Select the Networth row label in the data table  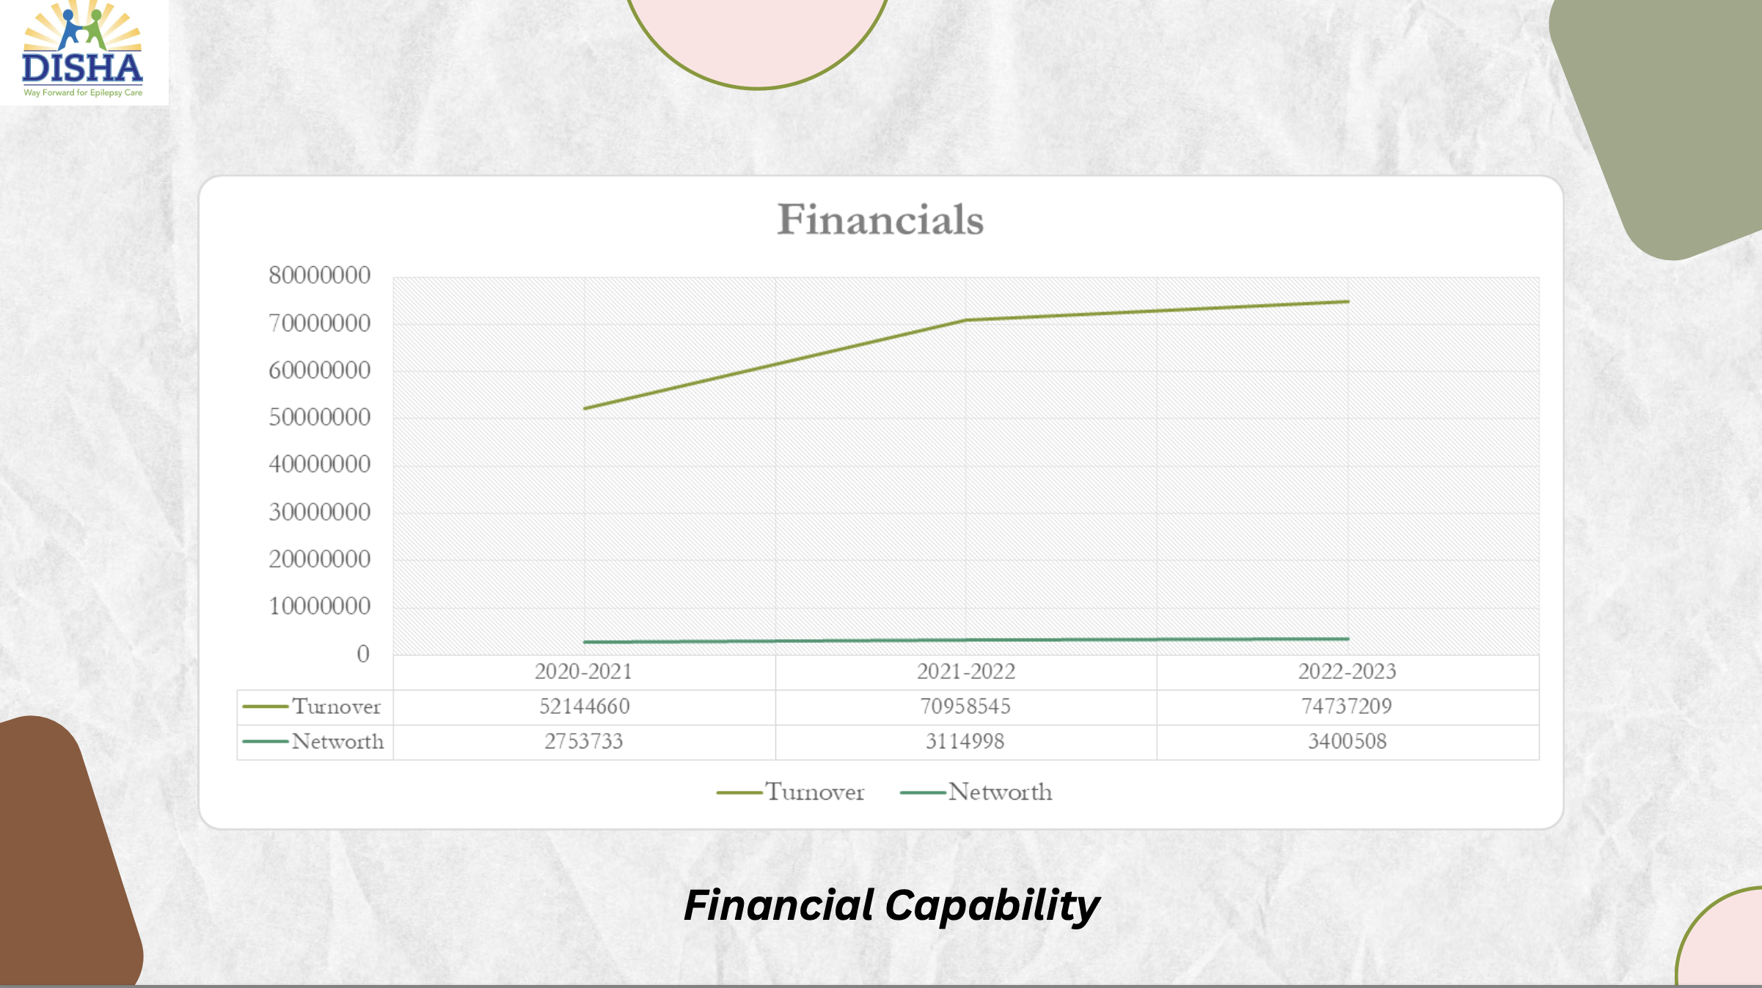coord(337,742)
